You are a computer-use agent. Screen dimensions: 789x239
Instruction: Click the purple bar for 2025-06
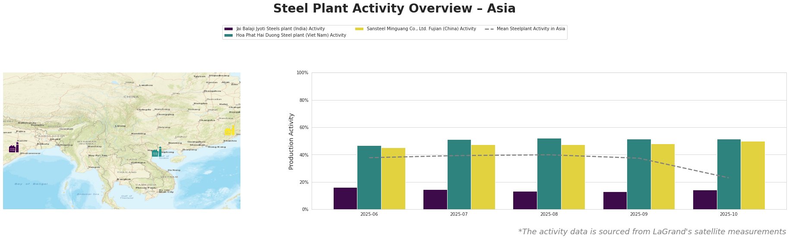click(x=345, y=198)
